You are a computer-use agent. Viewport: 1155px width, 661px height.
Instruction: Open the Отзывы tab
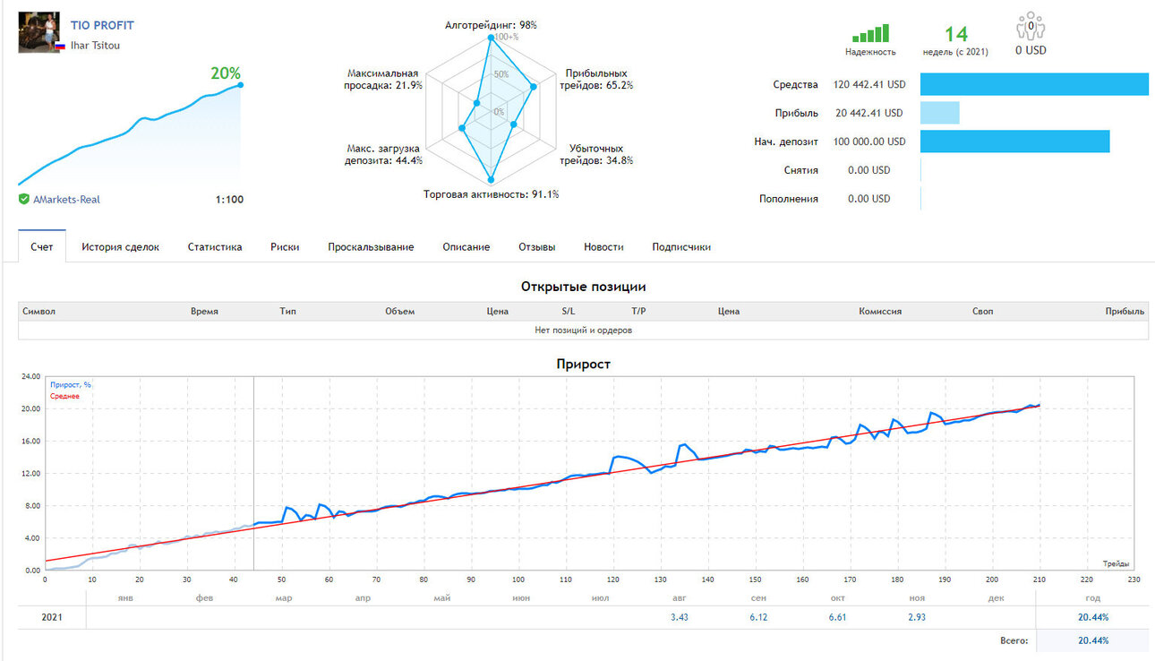click(x=536, y=246)
